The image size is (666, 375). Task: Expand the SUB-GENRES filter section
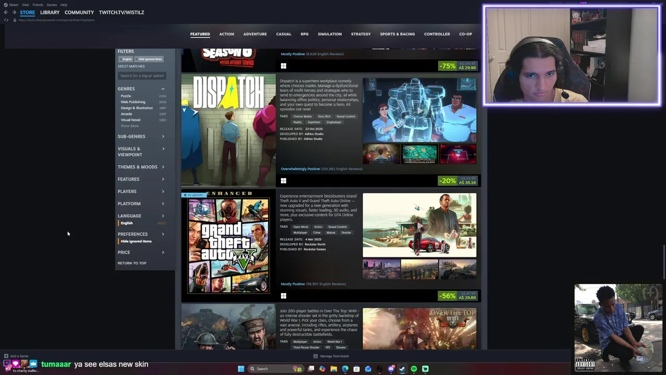[141, 136]
